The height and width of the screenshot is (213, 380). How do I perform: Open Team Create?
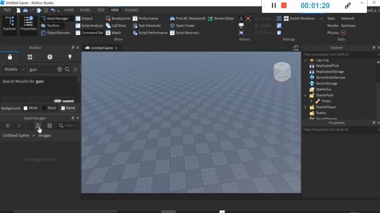point(182,25)
